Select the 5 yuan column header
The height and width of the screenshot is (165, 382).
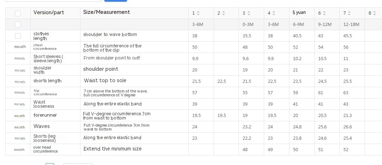(x=299, y=13)
